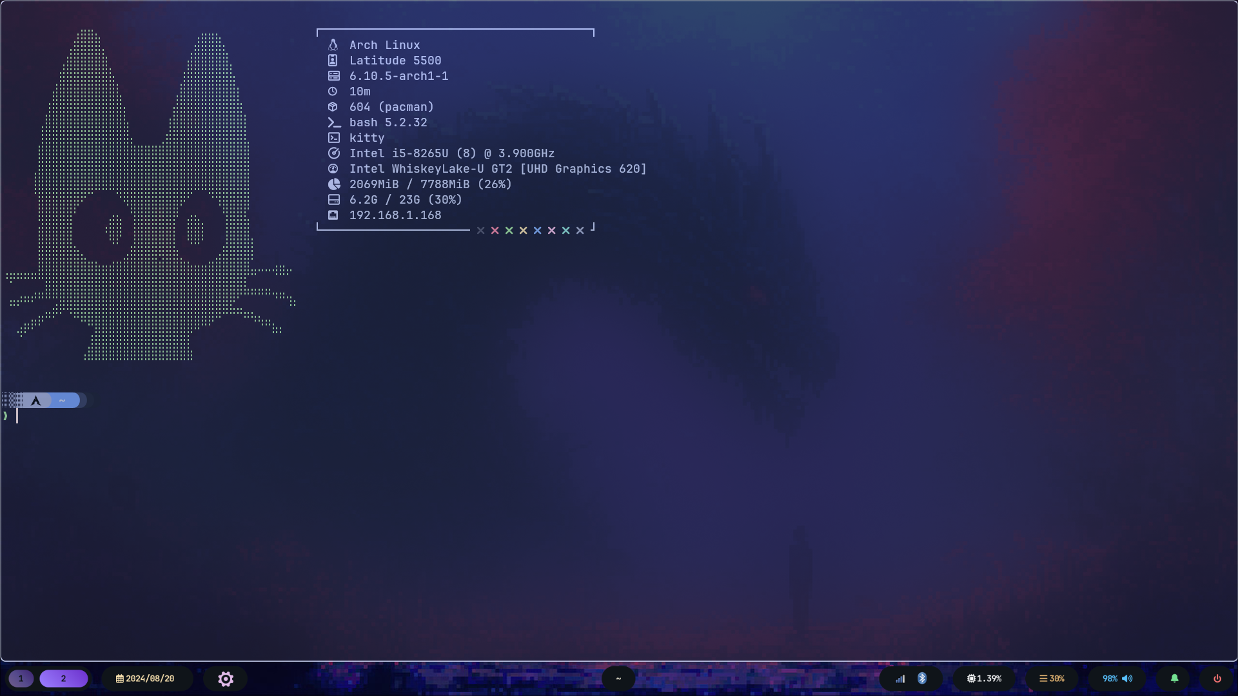Click the text "Latitude 5500"
The height and width of the screenshot is (696, 1238).
[395, 61]
